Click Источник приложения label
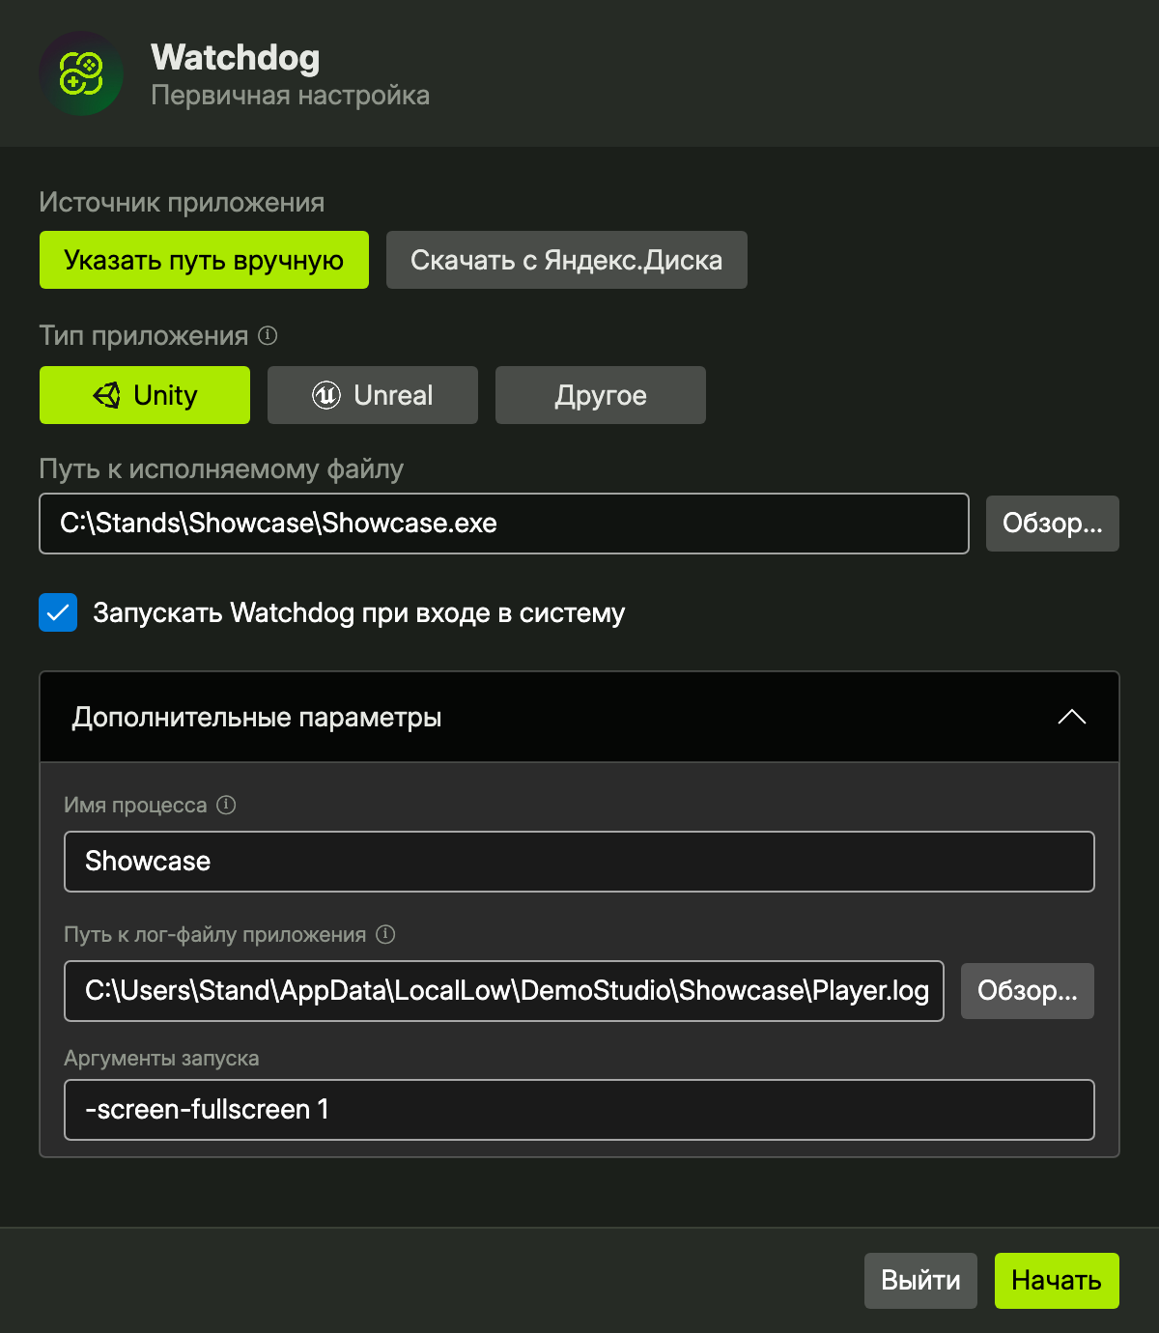 182,203
